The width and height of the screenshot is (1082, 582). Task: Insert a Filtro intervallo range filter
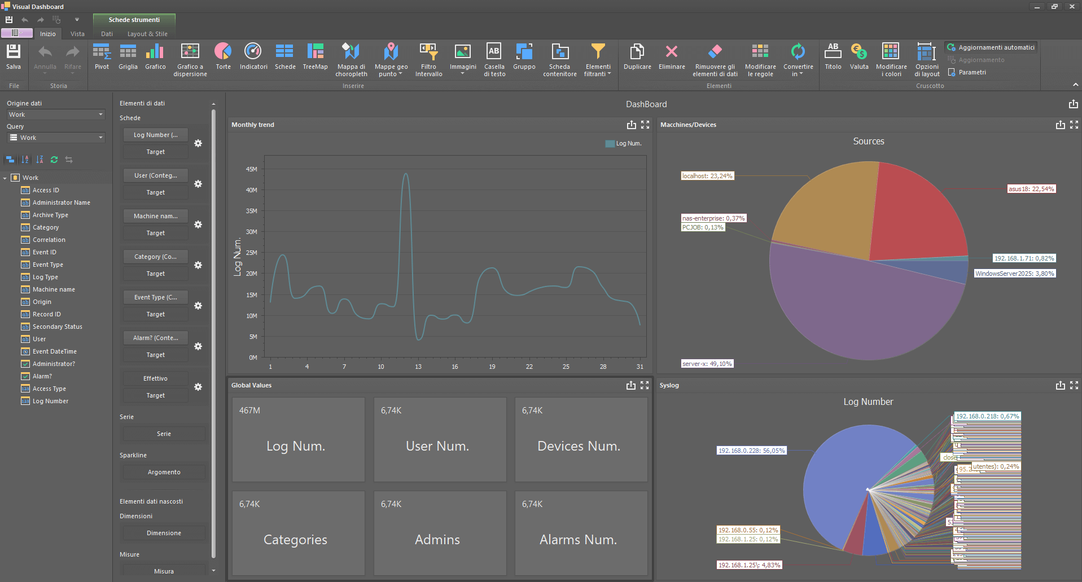point(429,60)
